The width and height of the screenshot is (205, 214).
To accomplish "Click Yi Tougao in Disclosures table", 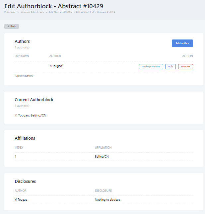I will [x=21, y=200].
